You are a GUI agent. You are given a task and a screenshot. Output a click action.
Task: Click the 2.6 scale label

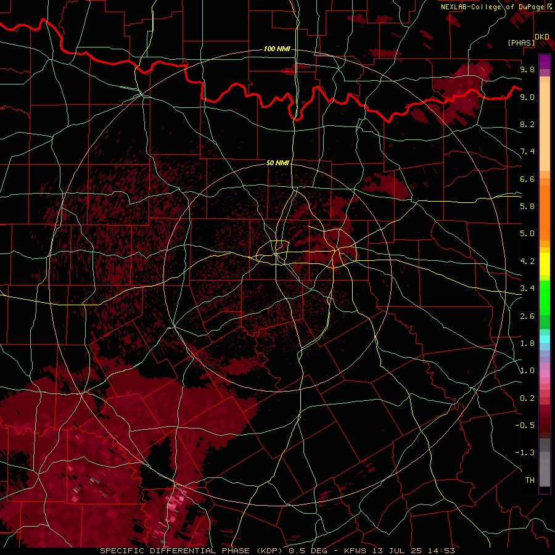tap(527, 316)
